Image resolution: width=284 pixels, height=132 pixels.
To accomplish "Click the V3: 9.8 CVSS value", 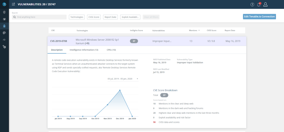I will (211, 41).
